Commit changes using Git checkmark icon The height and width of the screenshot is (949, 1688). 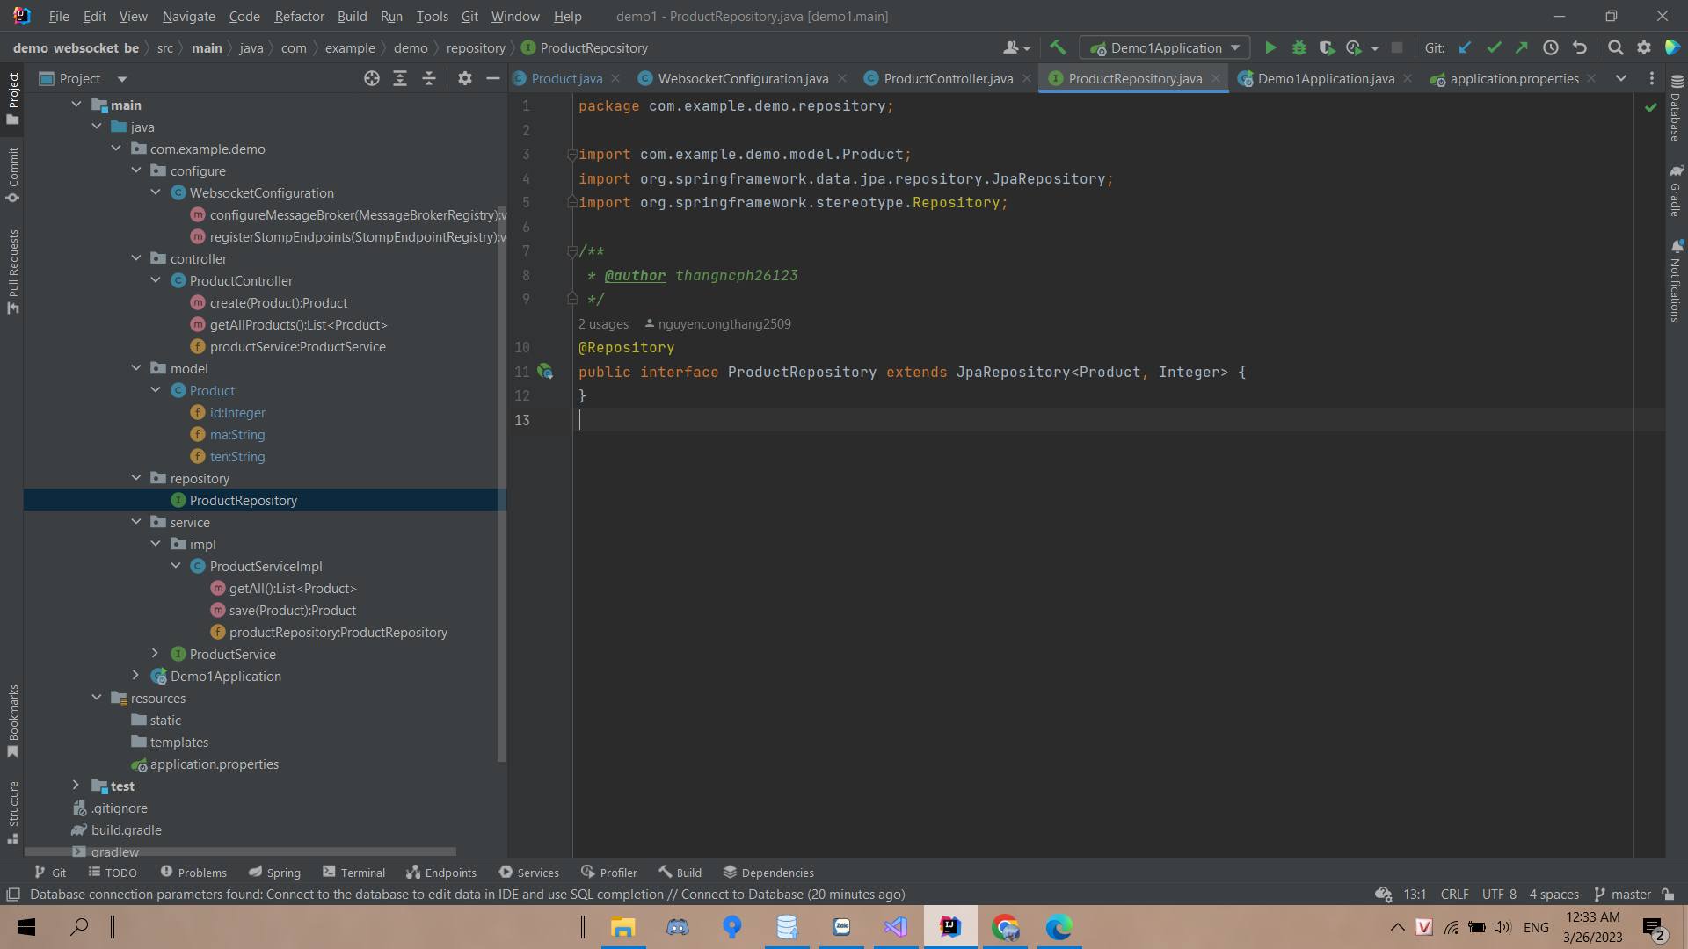click(x=1494, y=48)
